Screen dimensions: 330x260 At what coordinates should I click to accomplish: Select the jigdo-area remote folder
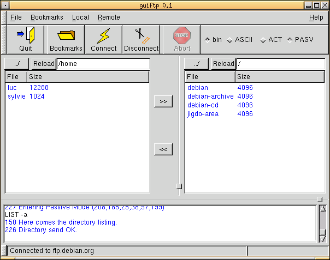tap(203, 114)
